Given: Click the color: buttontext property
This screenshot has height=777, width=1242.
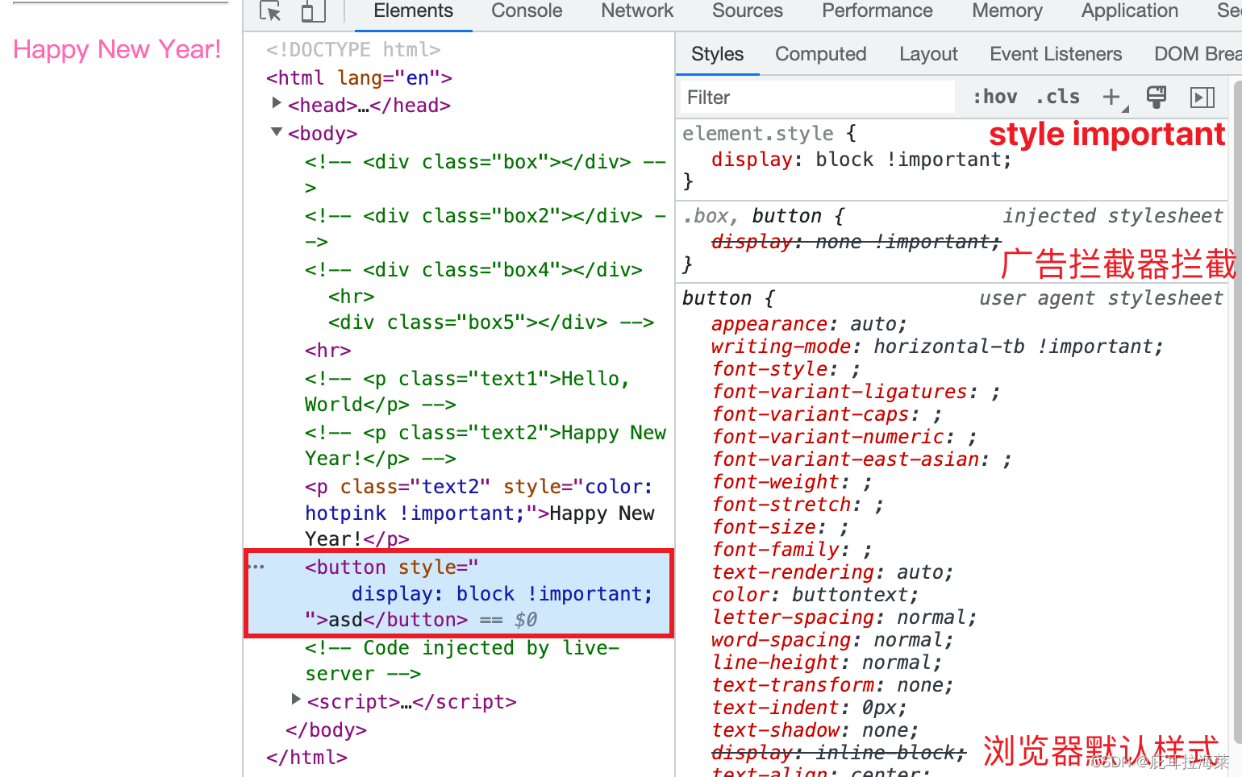Looking at the screenshot, I should tap(815, 595).
